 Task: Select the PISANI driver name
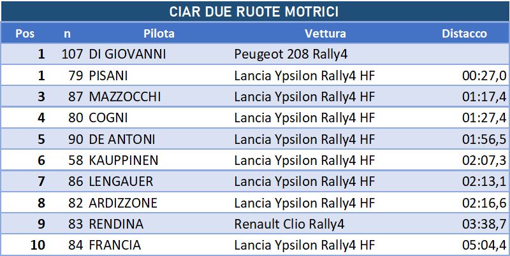pyautogui.click(x=108, y=76)
